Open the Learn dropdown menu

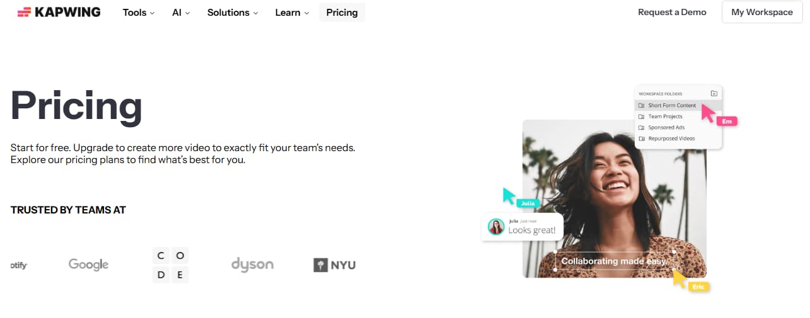pos(292,13)
